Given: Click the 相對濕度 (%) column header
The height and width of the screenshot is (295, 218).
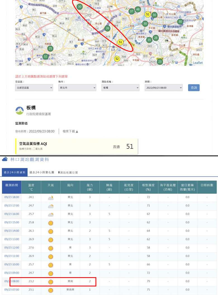Looking at the screenshot, I should point(148,187).
